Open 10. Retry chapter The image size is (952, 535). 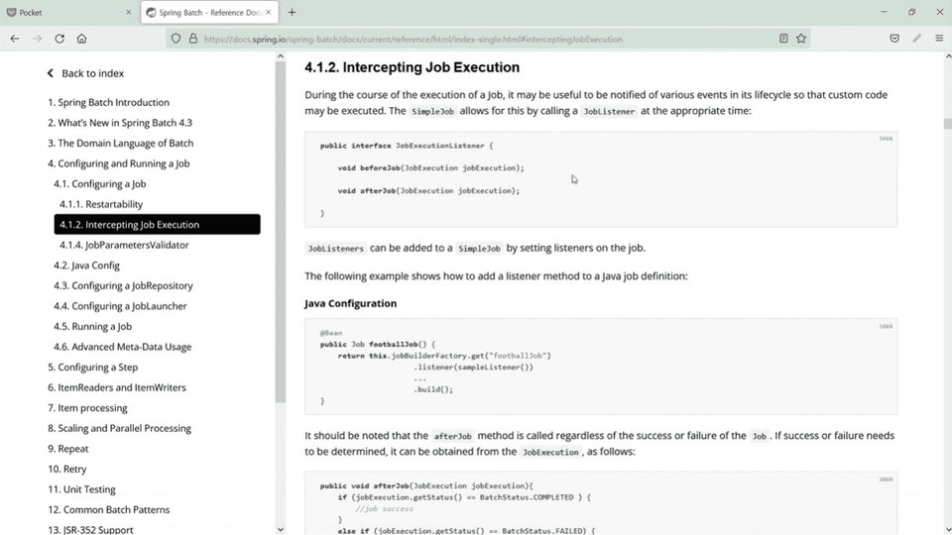(x=67, y=470)
